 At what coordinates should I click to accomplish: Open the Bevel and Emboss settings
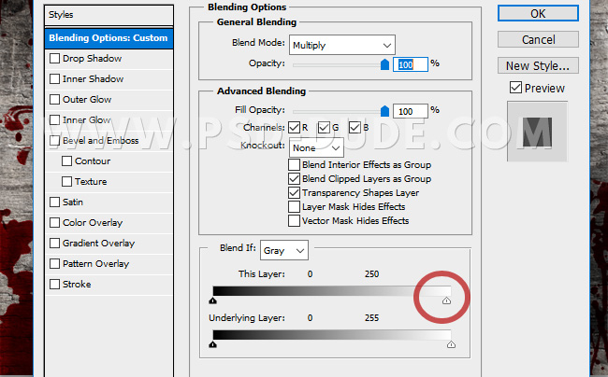pyautogui.click(x=100, y=141)
